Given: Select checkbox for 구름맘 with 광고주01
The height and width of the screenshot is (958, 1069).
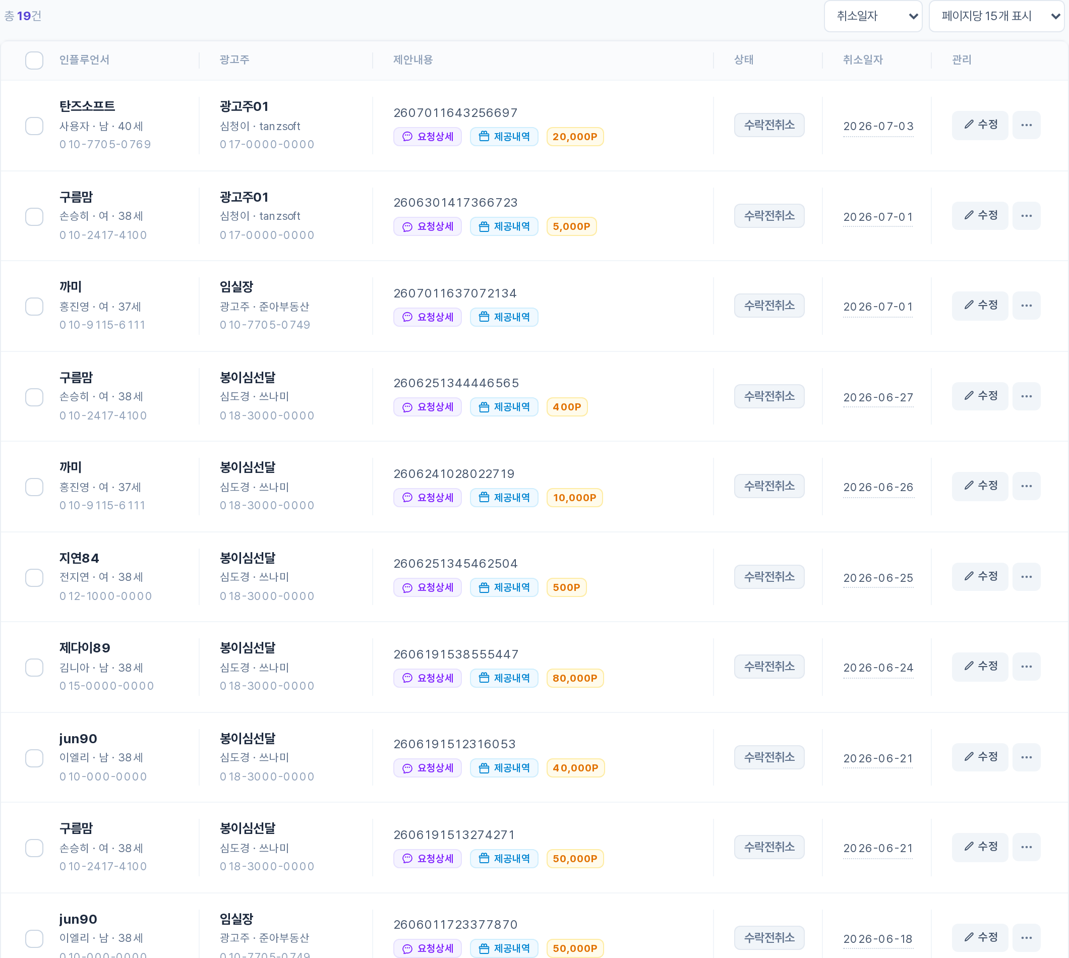Looking at the screenshot, I should tap(34, 217).
